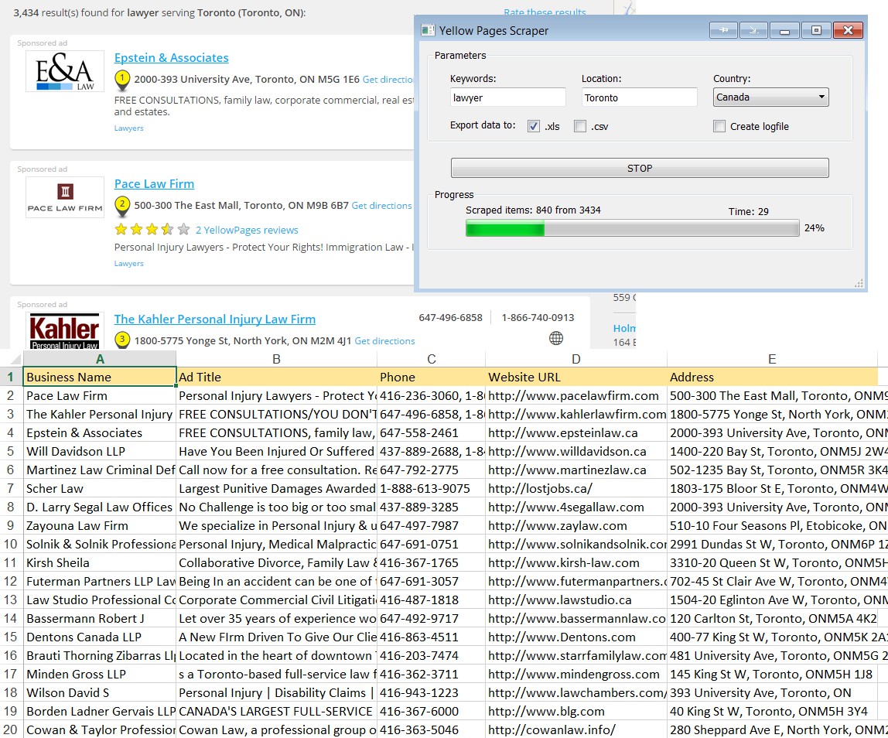Click Get directions for Epstein & Associates
Image resolution: width=888 pixels, height=738 pixels.
pos(388,80)
